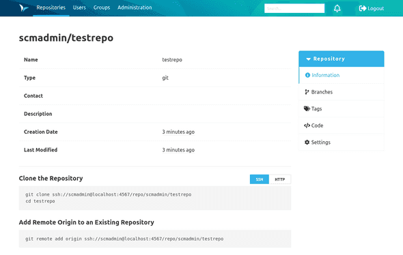The width and height of the screenshot is (403, 255).
Task: Click the Settings gear icon
Action: click(307, 142)
